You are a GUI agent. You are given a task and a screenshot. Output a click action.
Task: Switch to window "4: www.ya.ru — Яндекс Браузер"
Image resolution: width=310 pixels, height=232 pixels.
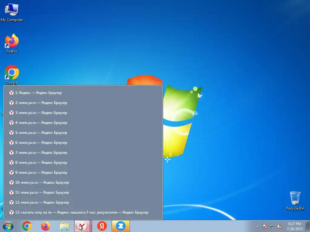click(x=83, y=123)
